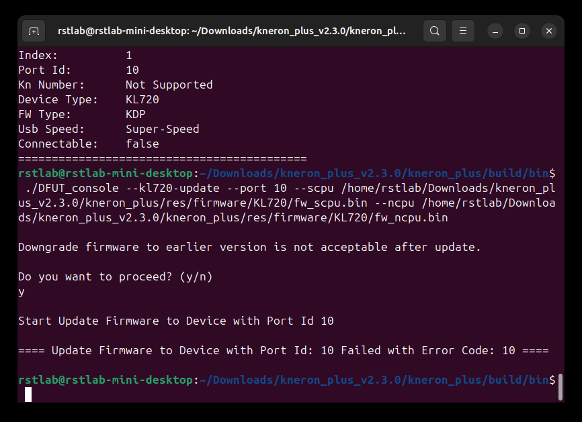Maximize the terminal window
The width and height of the screenshot is (582, 422).
[522, 31]
